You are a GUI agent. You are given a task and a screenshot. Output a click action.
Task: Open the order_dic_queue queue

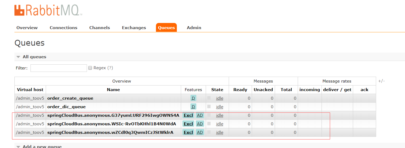(x=66, y=107)
